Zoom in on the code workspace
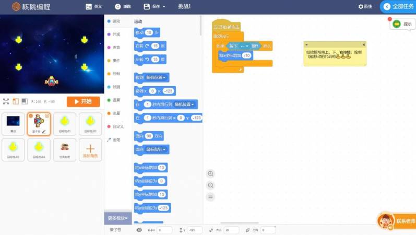 (x=211, y=174)
